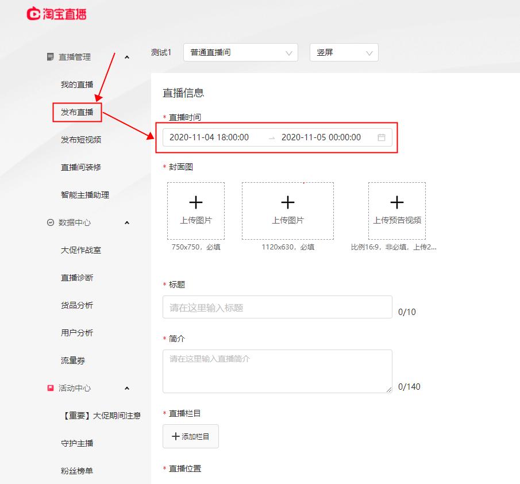Open the 普通直播间 dropdown
The image size is (520, 484).
tap(240, 52)
